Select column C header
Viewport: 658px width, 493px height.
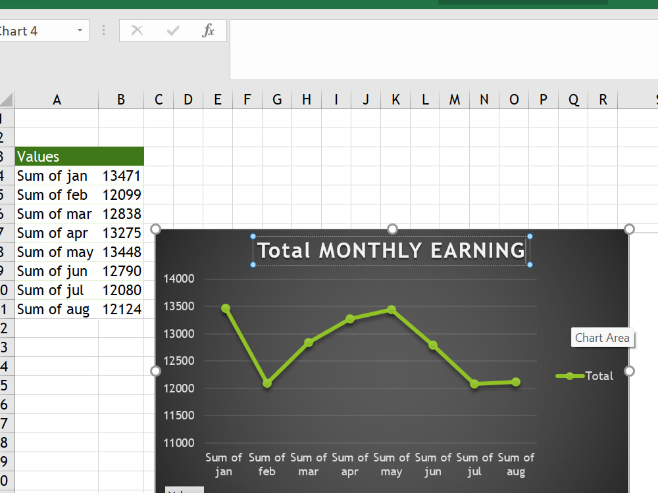point(159,99)
